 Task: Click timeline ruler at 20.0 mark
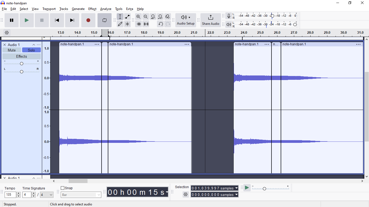(177, 33)
